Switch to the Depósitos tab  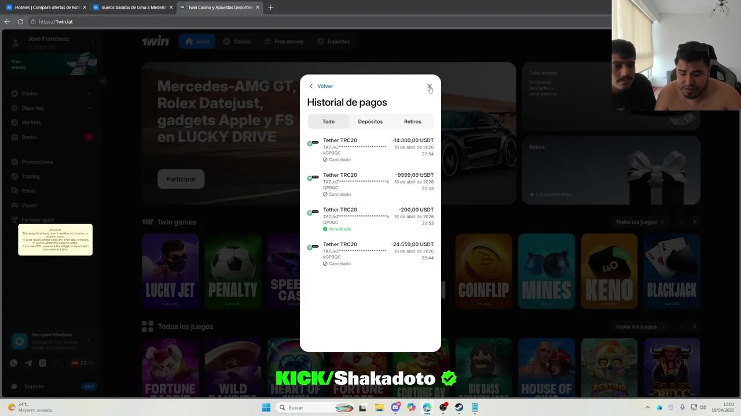click(x=370, y=121)
